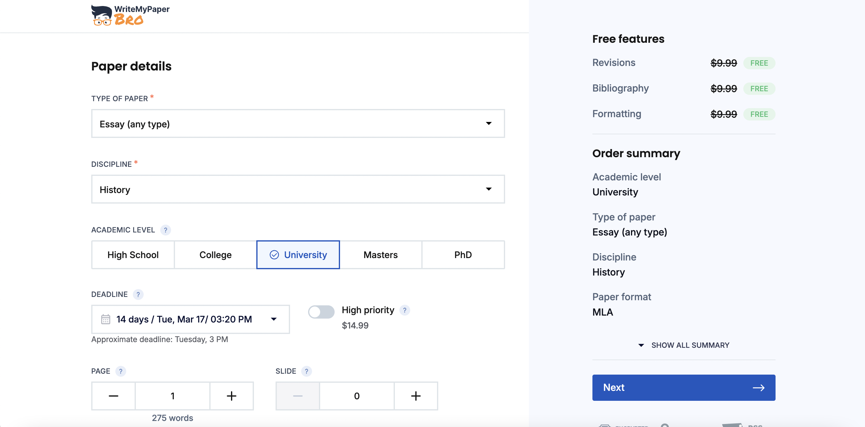Click the WriteMyPaperBro logo
This screenshot has height=427, width=865.
coord(130,15)
